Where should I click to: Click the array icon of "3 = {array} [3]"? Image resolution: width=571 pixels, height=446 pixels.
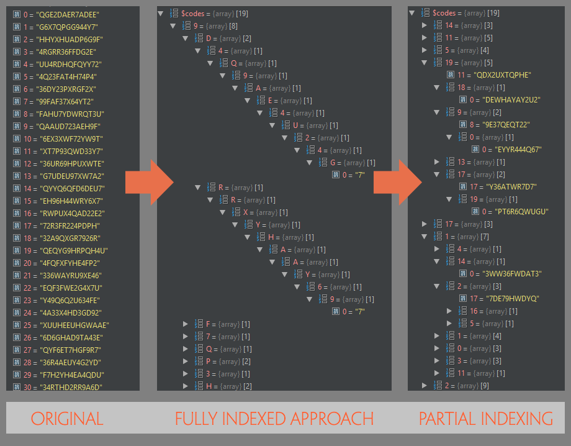[450, 361]
